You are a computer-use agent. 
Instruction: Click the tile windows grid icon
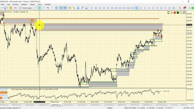(x=56, y=8)
